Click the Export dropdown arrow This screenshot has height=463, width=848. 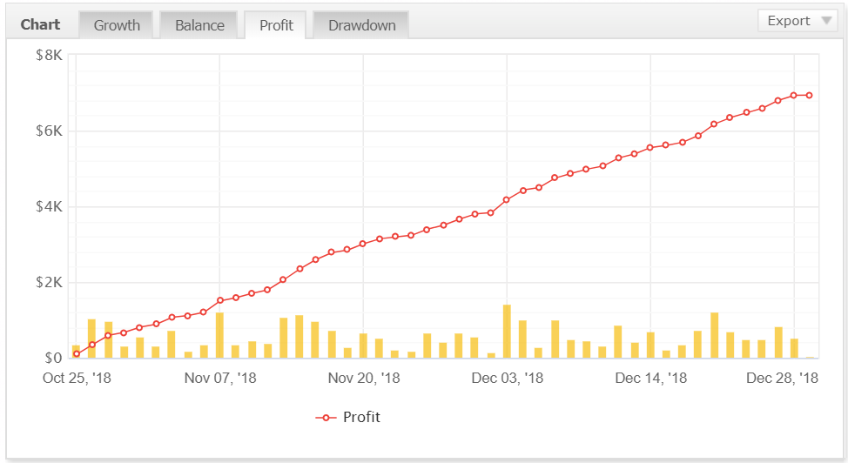tap(826, 22)
